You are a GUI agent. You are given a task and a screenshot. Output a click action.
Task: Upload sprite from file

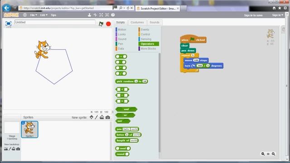[101, 117]
